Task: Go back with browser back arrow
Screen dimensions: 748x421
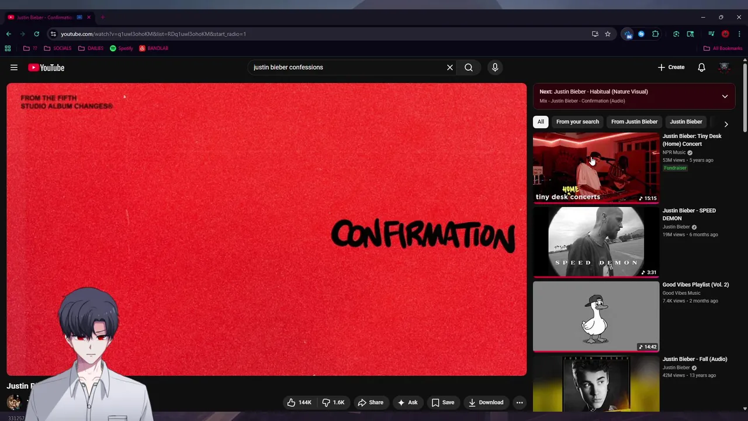Action: (8, 34)
